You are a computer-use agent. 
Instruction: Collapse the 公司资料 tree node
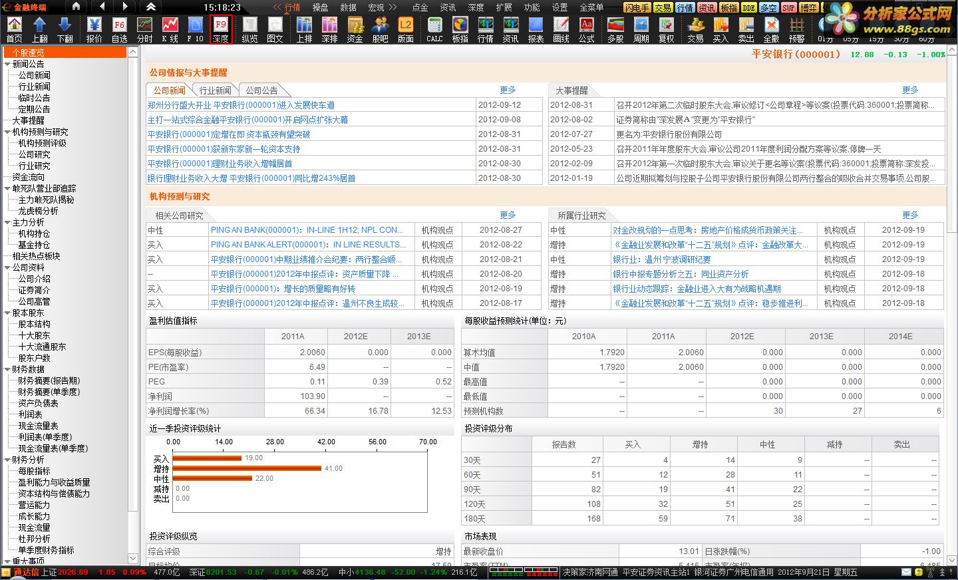[7, 267]
